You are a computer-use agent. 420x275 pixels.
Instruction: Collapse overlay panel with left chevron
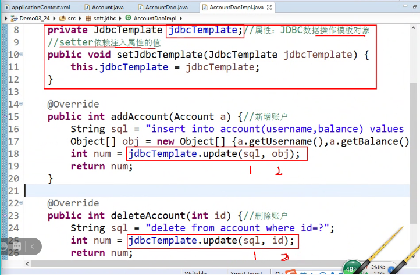[x=32, y=246]
